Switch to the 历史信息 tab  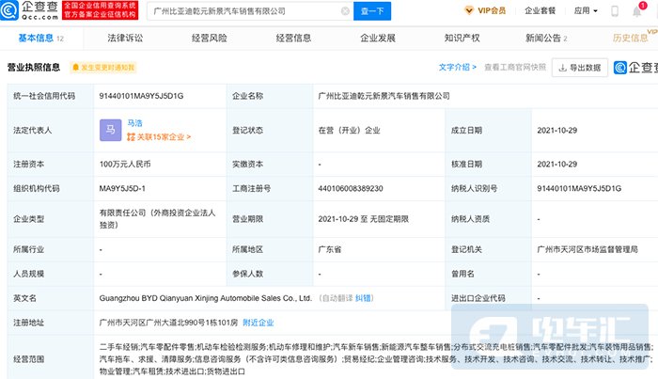point(631,39)
